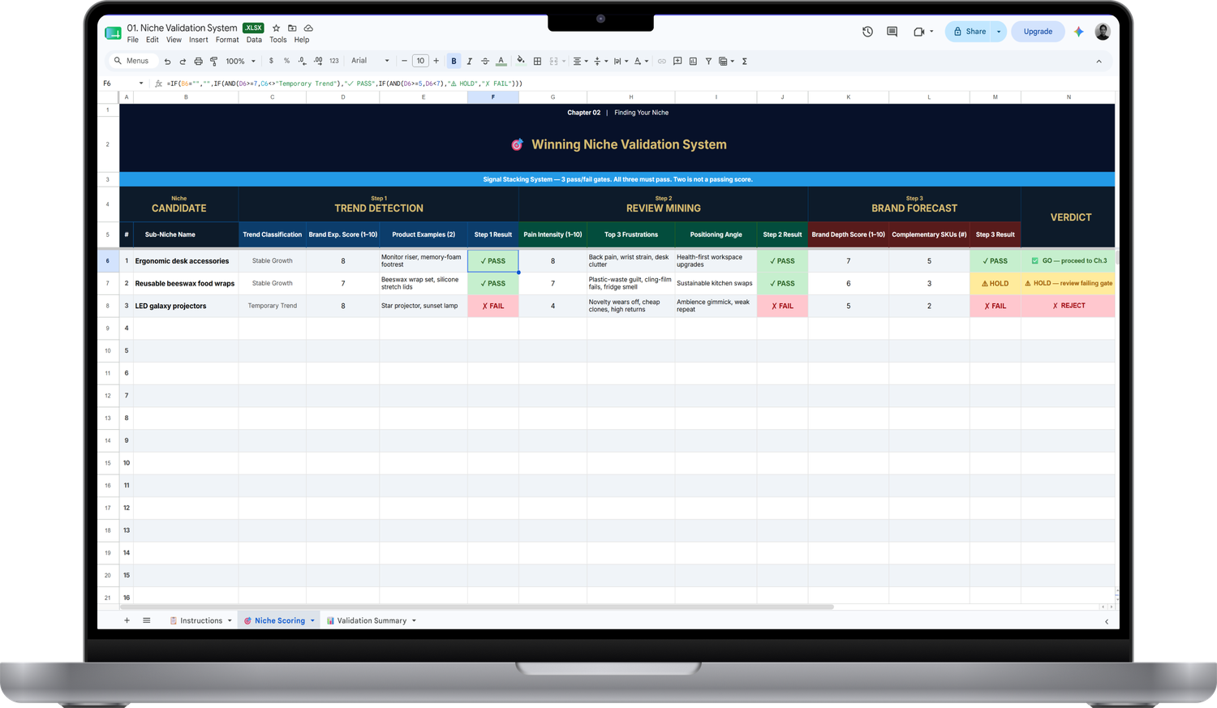Image resolution: width=1217 pixels, height=708 pixels.
Task: Open the File menu
Action: 132,40
